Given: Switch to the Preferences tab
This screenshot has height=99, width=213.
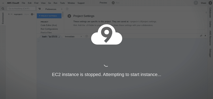Looking at the screenshot, I should point(51,9).
